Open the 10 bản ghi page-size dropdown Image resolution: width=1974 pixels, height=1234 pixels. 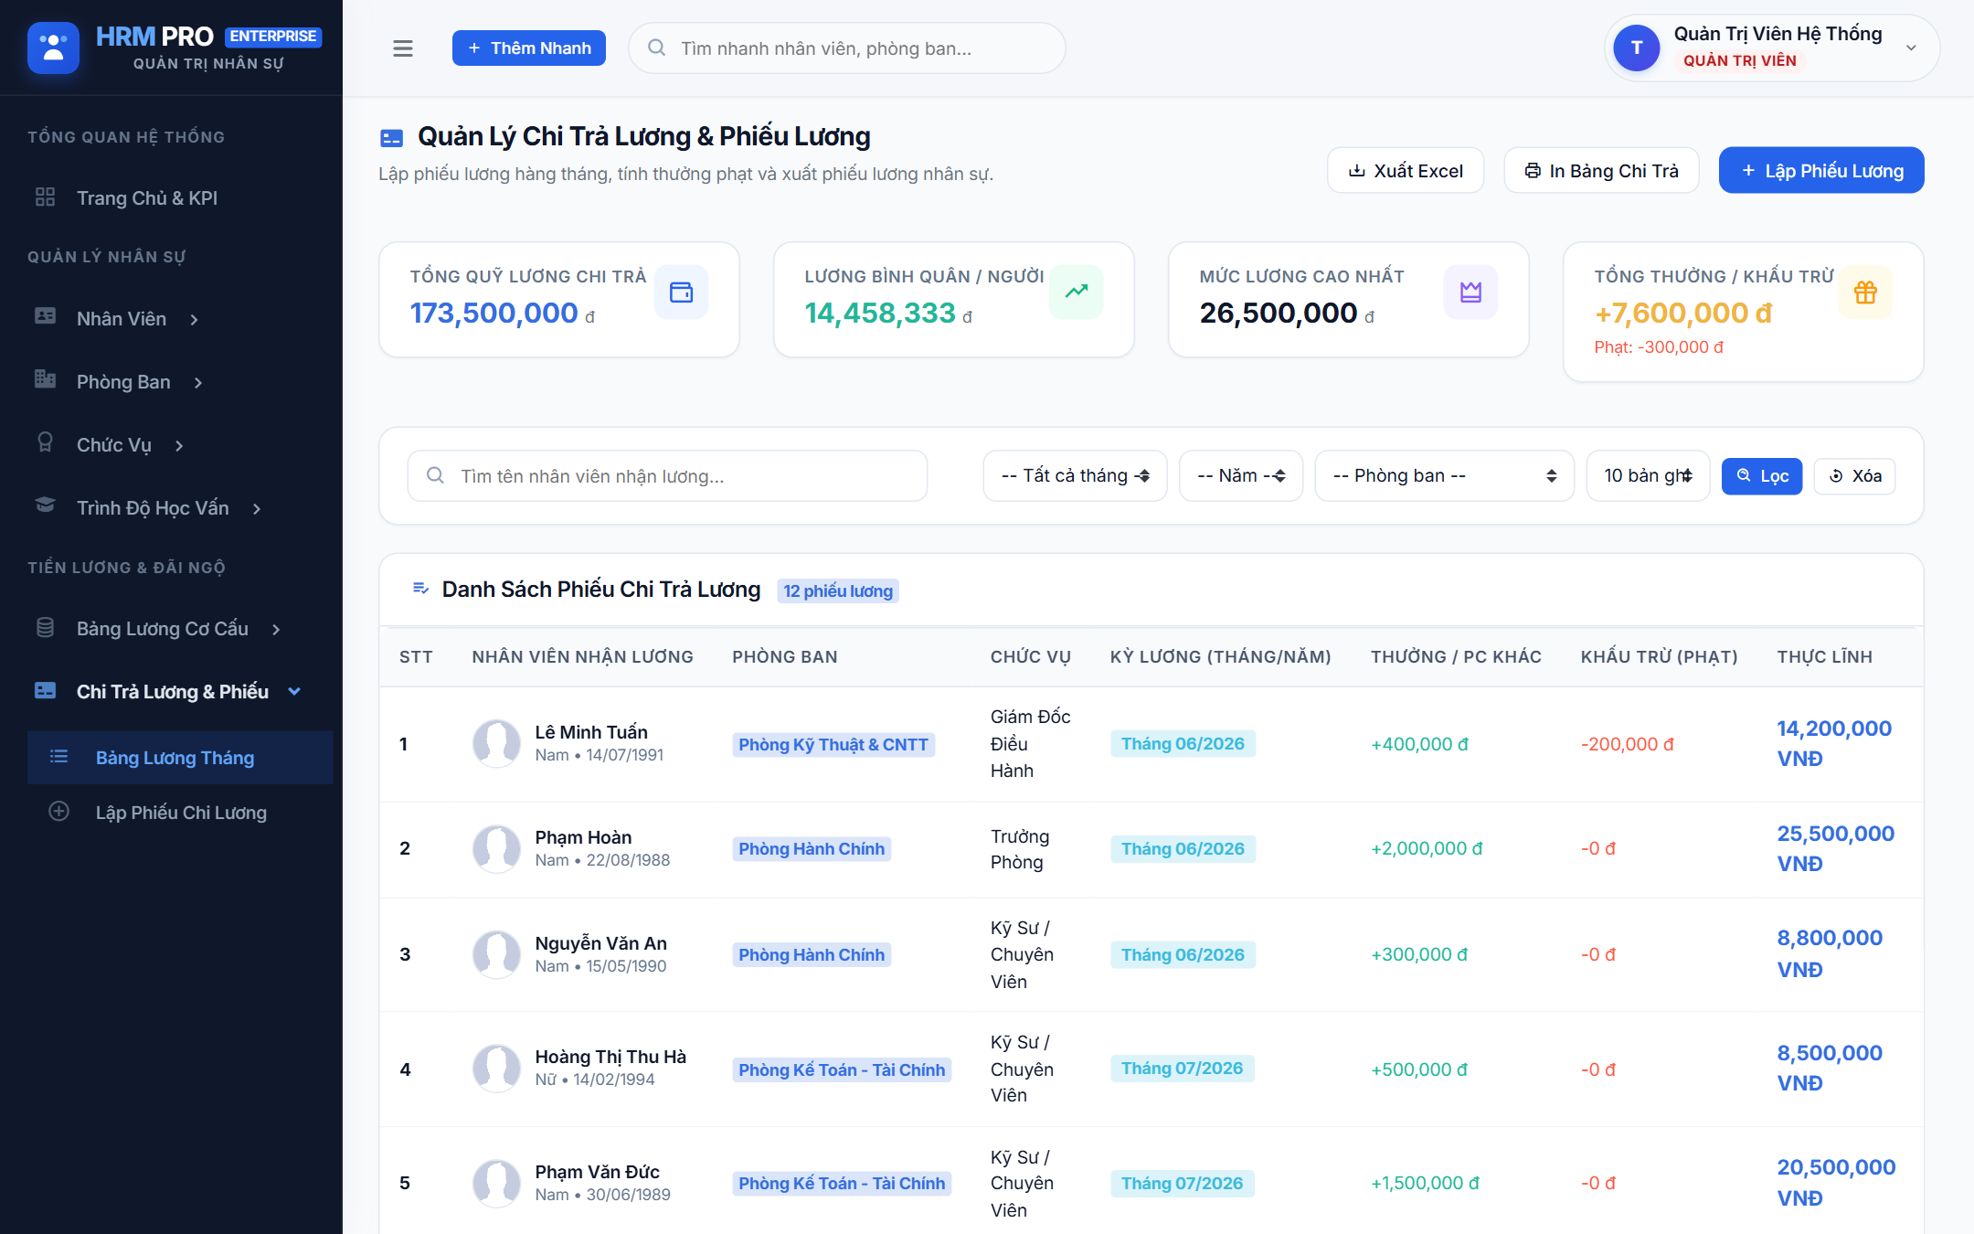(x=1649, y=475)
